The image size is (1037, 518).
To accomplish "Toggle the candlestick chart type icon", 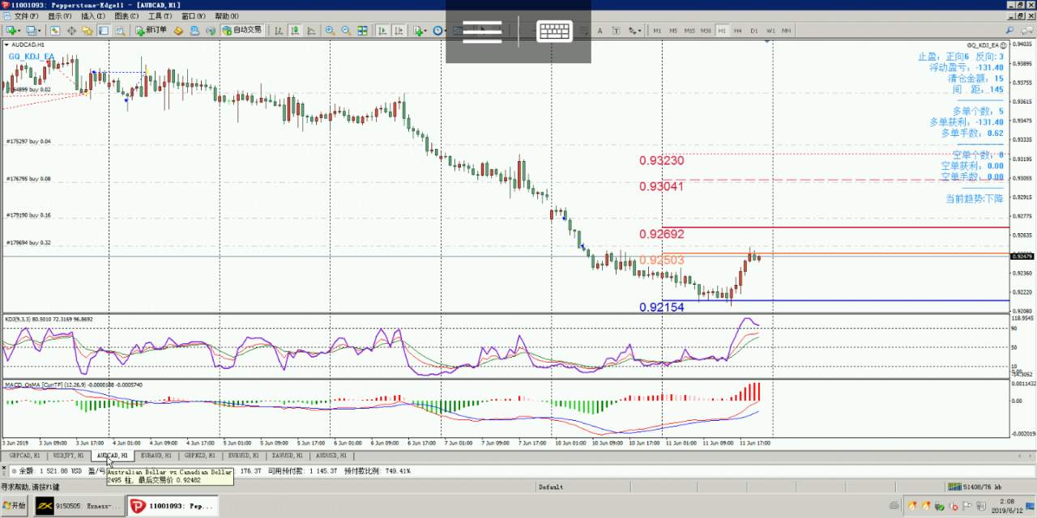I will click(294, 31).
